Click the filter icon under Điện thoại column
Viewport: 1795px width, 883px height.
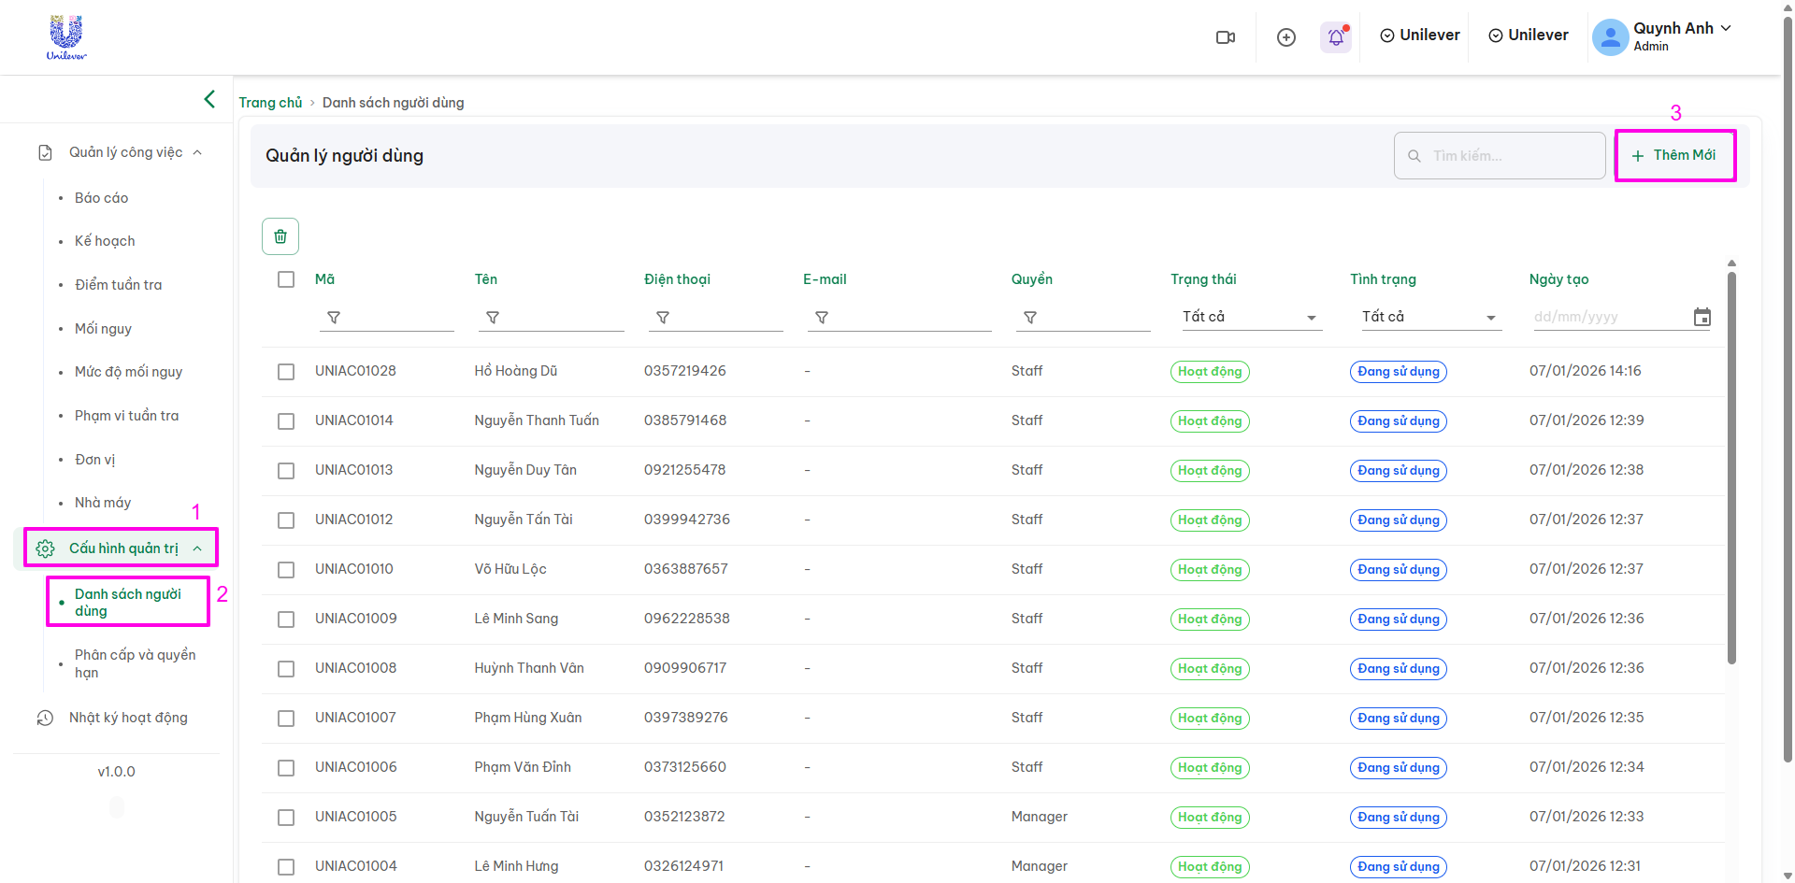point(663,318)
